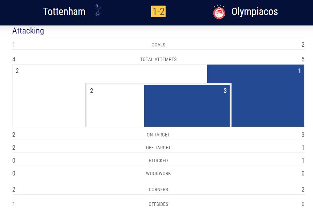Select the BLOCKED stat row label
Screen dimensions: 313x216
158,161
